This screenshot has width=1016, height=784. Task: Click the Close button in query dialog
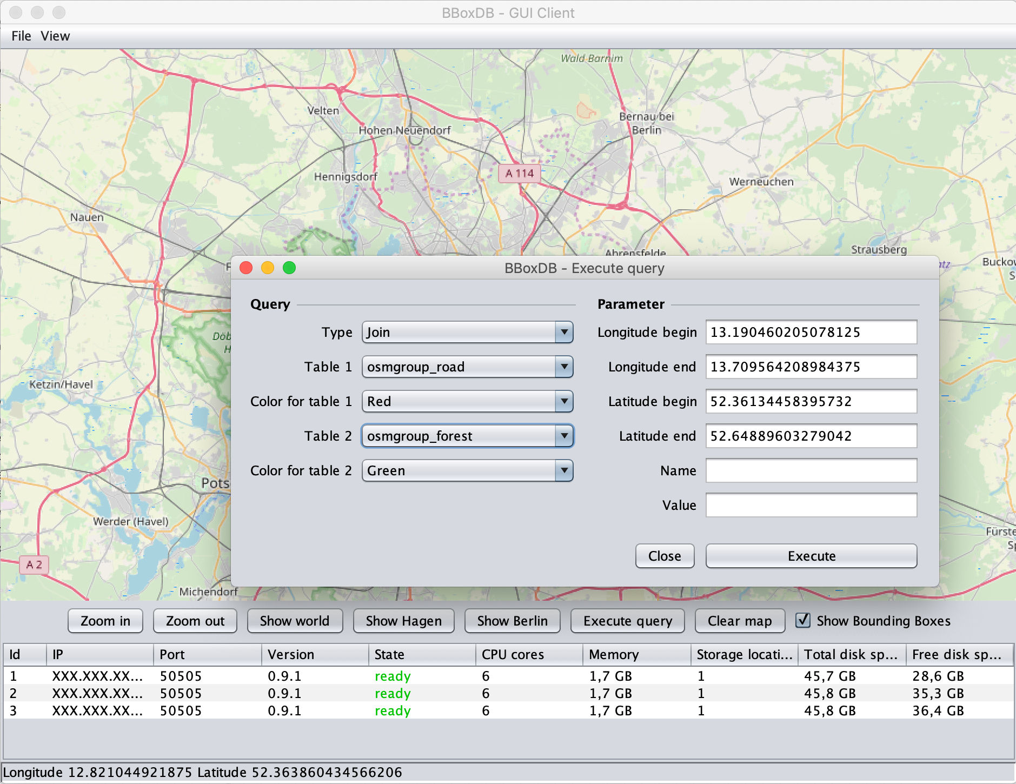(665, 556)
